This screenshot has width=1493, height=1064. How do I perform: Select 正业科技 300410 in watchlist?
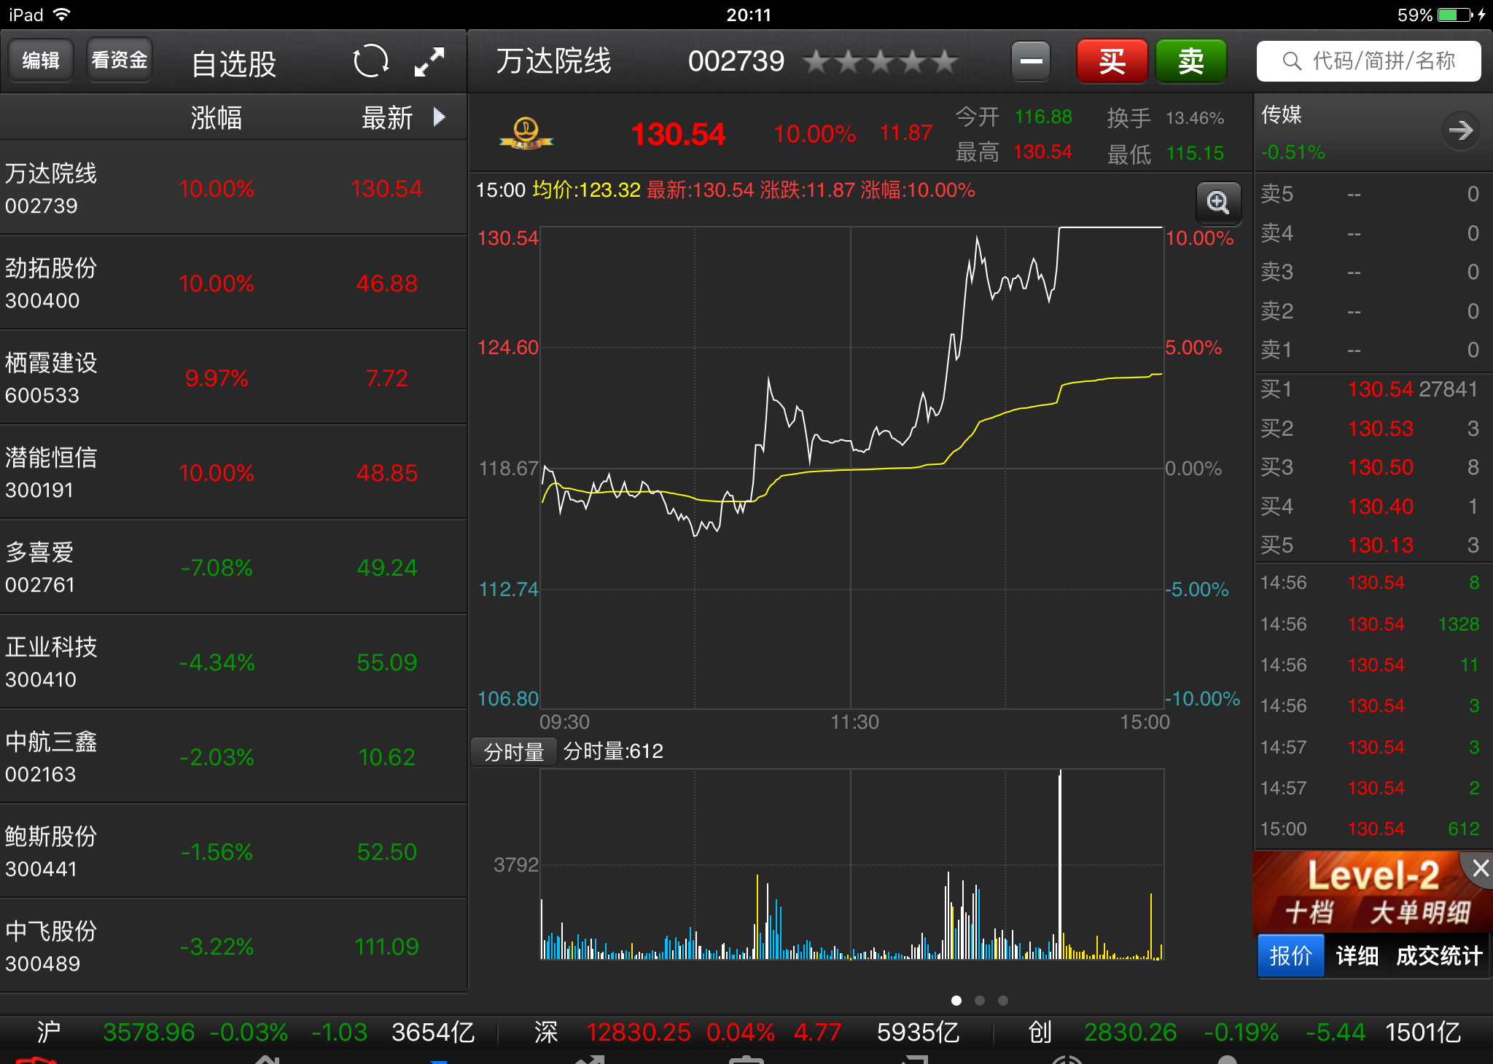233,662
